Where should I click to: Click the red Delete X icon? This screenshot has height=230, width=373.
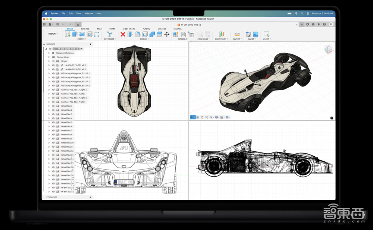click(x=123, y=34)
